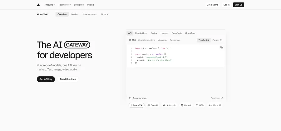The width and height of the screenshot is (281, 131).
Task: Click the Get API key button
Action: (x=46, y=79)
